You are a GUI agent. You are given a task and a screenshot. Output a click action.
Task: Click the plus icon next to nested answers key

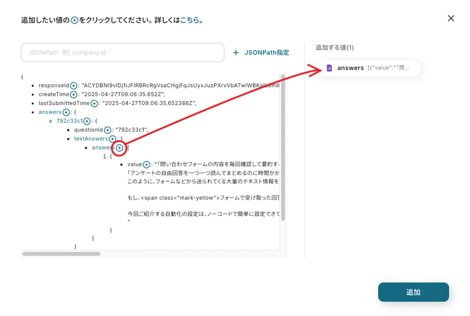point(119,148)
